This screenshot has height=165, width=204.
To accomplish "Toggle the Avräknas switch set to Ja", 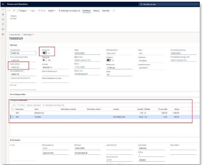I will click(x=109, y=60).
